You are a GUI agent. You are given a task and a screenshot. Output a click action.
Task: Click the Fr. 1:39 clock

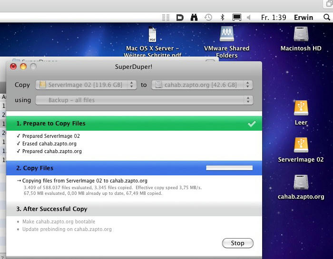point(274,18)
